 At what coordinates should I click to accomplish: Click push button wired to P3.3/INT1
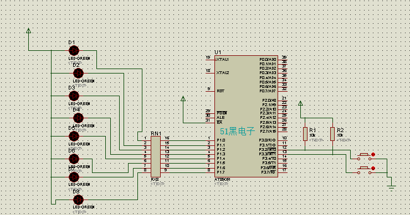point(364,170)
